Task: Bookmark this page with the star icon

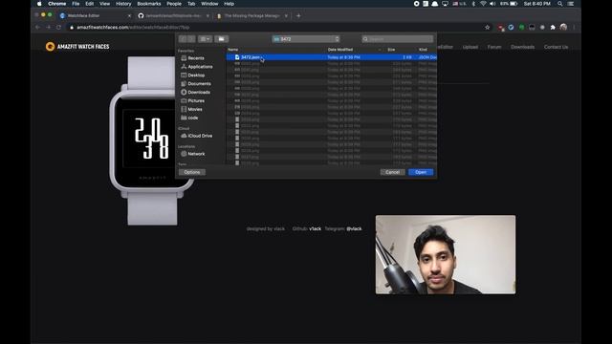Action: pyautogui.click(x=487, y=28)
